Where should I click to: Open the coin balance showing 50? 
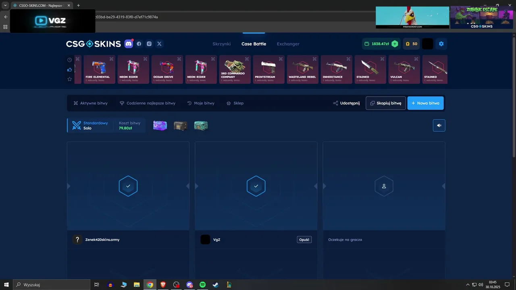[x=411, y=44]
